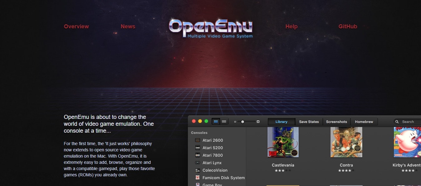Open the Overview page link

click(76, 27)
